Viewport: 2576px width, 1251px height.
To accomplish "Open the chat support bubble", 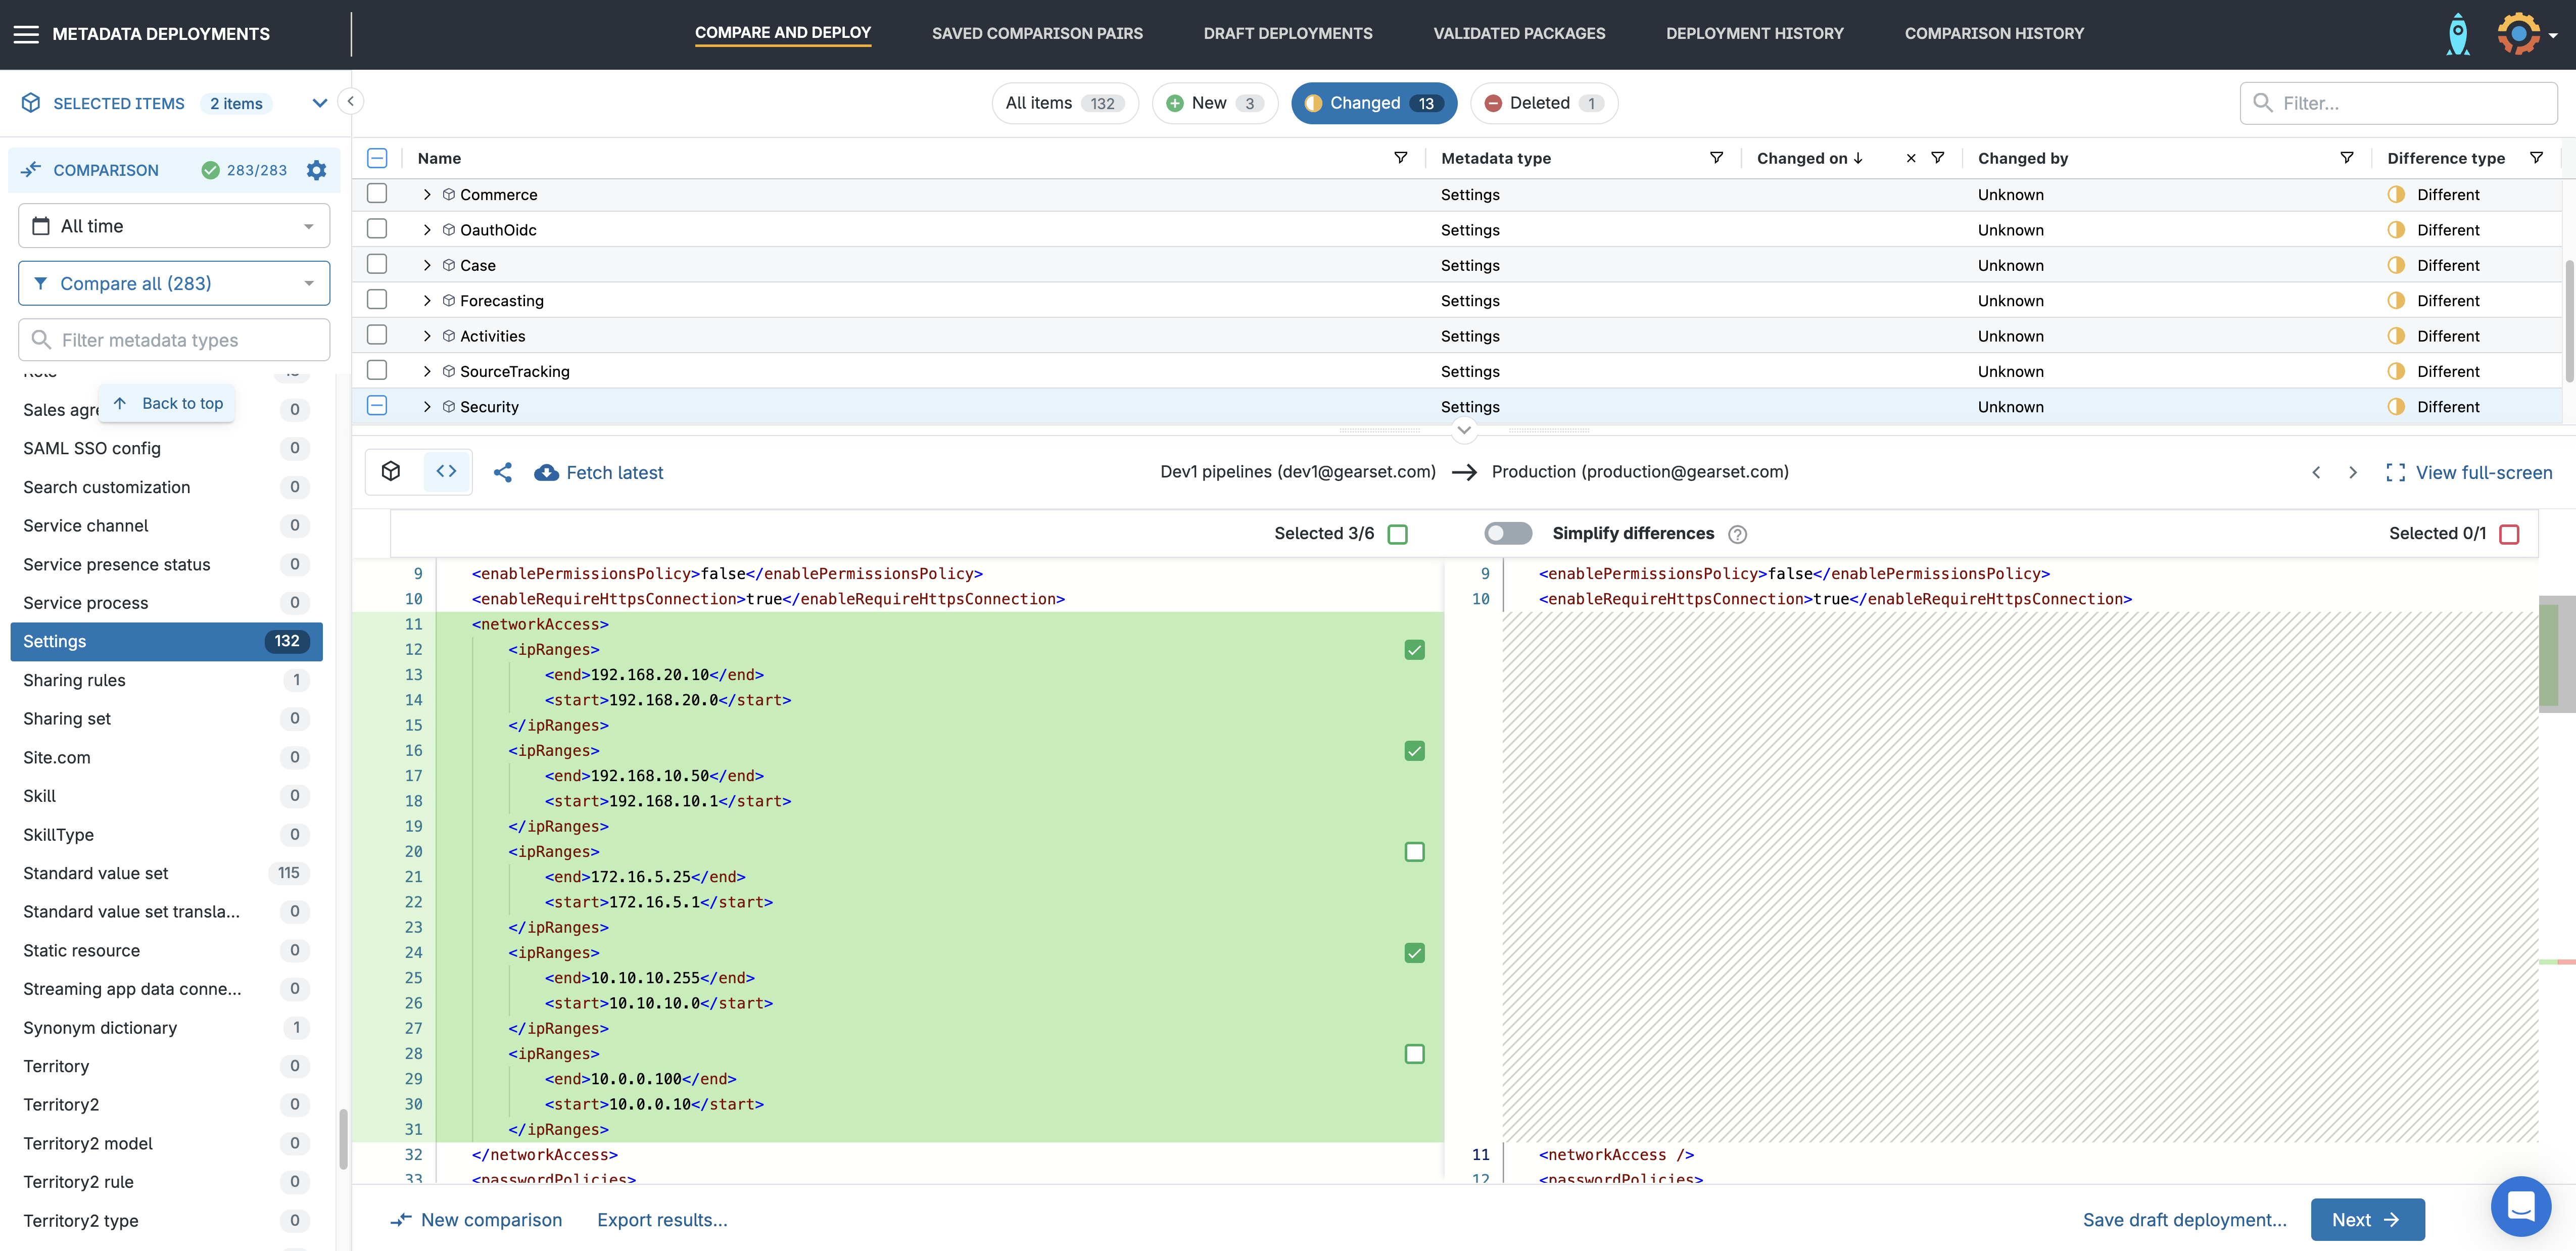I will pos(2520,1206).
